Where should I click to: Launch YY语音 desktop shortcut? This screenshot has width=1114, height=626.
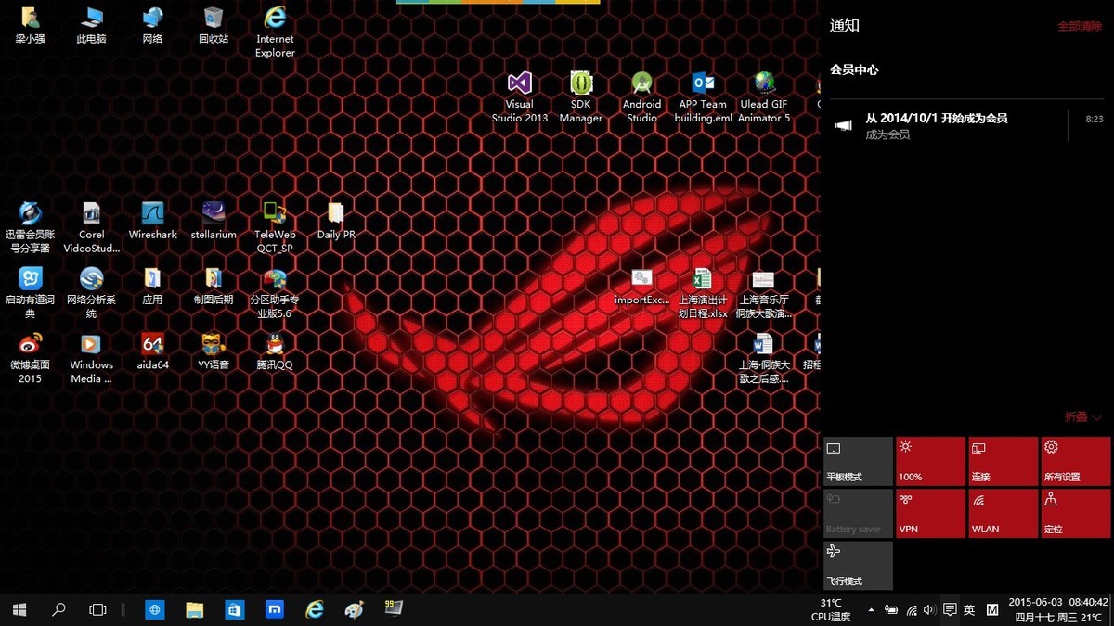pyautogui.click(x=214, y=351)
